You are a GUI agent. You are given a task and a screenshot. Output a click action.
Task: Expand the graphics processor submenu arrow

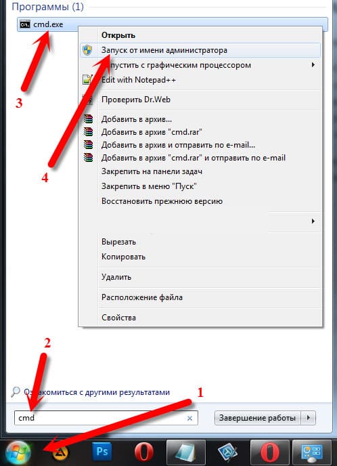313,65
